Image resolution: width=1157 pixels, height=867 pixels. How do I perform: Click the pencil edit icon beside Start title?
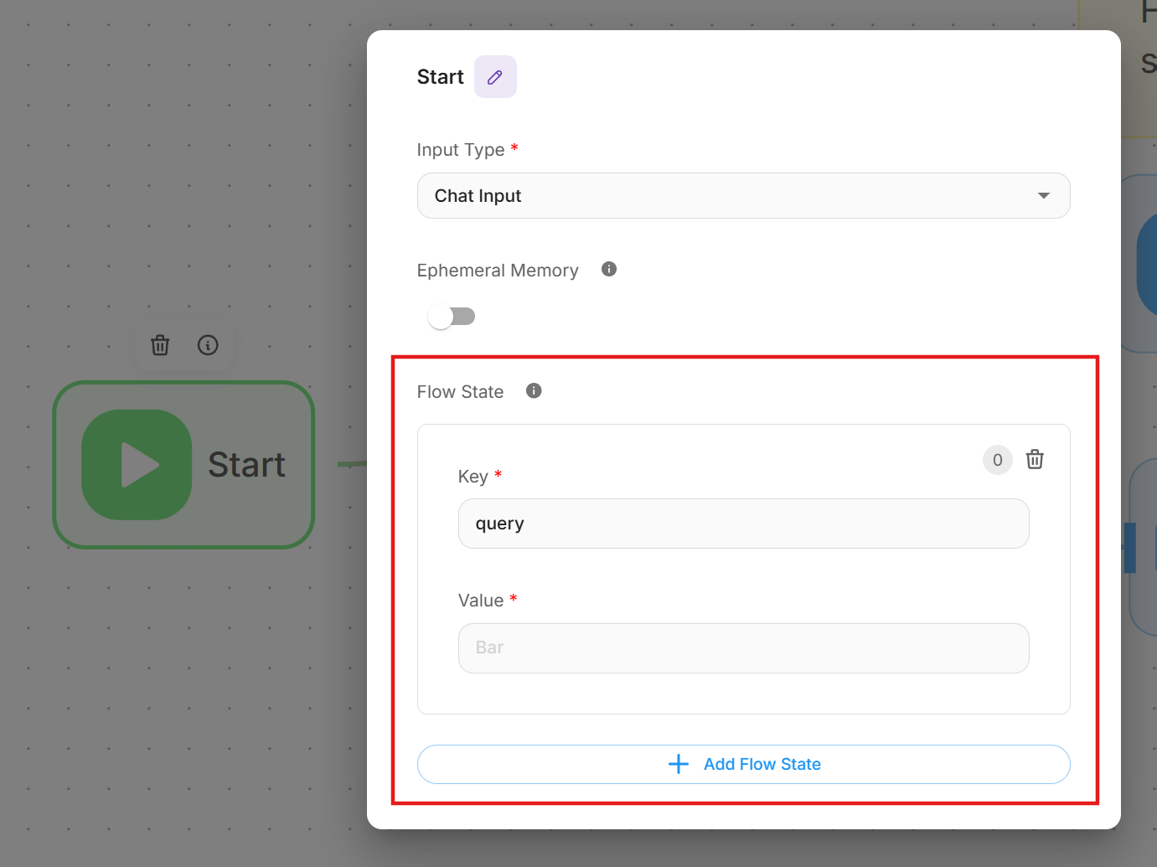click(x=495, y=77)
